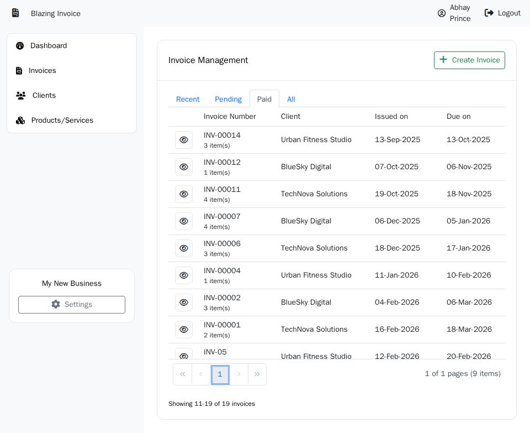530x433 pixels.
Task: Open the eye icon for INV-00007
Action: tap(184, 221)
